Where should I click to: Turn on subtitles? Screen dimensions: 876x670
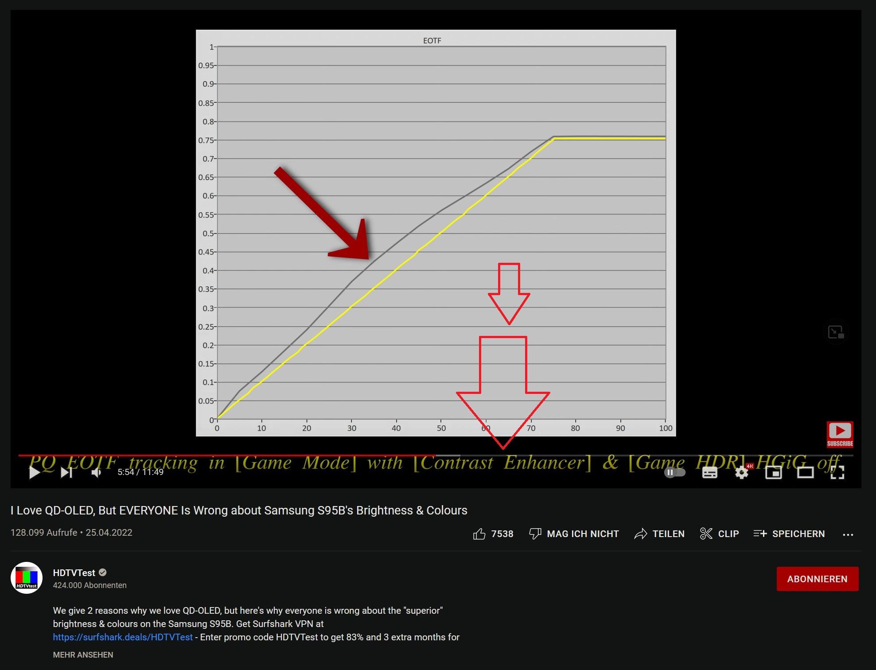pos(710,473)
